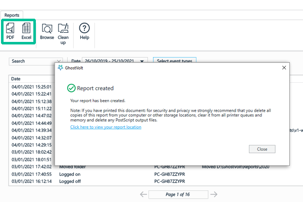Open the report location link
Image resolution: width=303 pixels, height=202 pixels.
pyautogui.click(x=106, y=127)
